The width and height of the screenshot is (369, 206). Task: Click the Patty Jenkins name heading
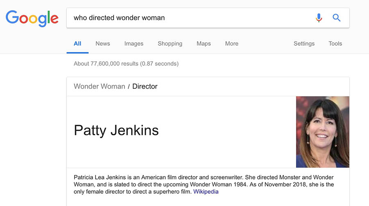116,130
